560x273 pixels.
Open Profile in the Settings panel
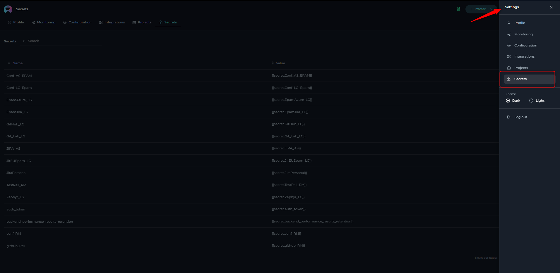coord(529,23)
